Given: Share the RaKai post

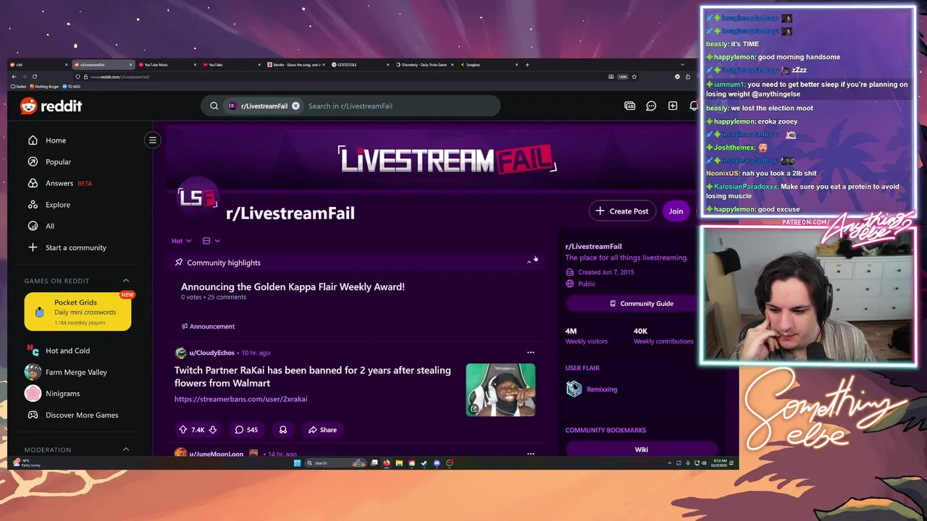Looking at the screenshot, I should pos(322,430).
